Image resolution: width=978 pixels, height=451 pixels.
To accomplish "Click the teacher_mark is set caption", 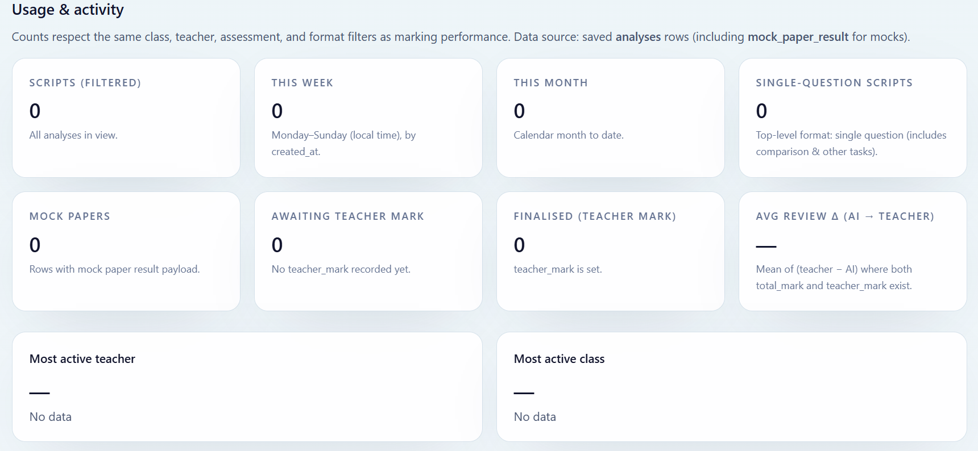I will point(558,269).
